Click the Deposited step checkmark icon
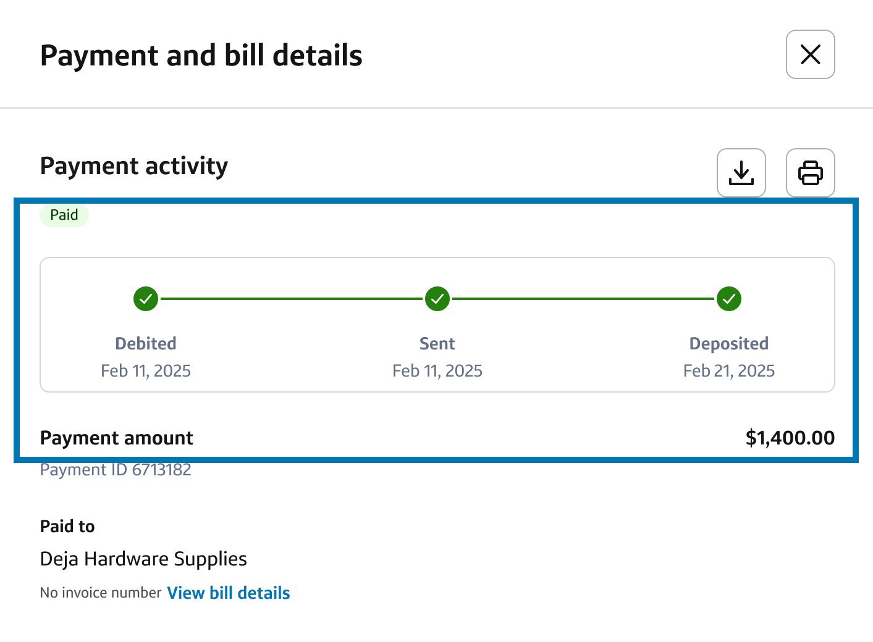873x642 pixels. (x=729, y=299)
